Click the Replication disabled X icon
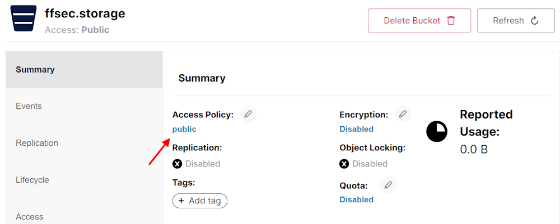 [x=178, y=164]
